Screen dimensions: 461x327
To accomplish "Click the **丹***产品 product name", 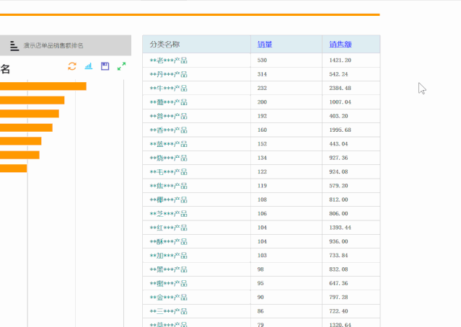I will pyautogui.click(x=168, y=74).
